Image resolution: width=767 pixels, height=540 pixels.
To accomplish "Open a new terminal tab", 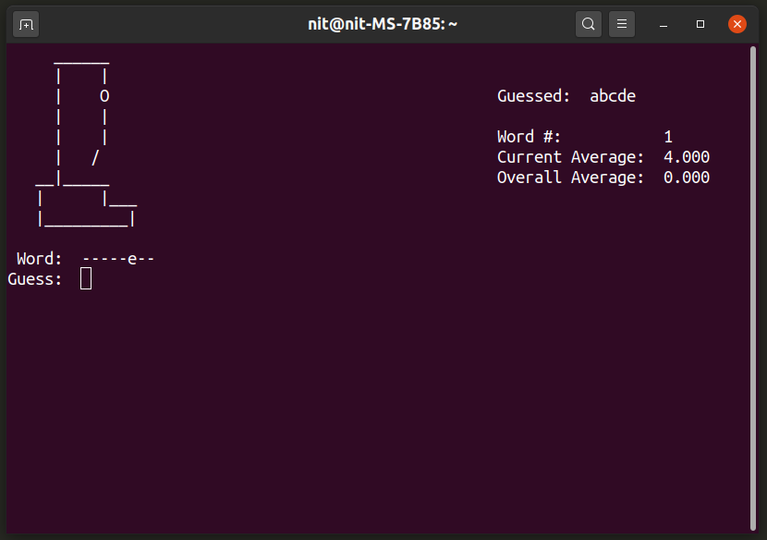I will click(x=26, y=24).
